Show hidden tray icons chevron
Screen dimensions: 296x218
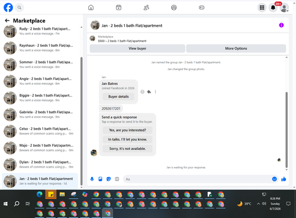tap(258, 204)
